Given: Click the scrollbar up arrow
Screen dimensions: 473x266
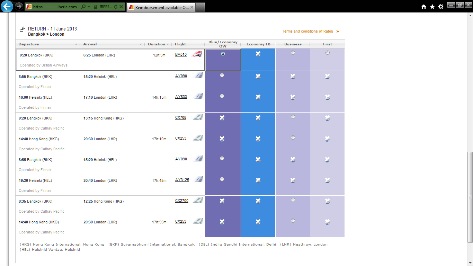Looking at the screenshot, I should (470, 16).
